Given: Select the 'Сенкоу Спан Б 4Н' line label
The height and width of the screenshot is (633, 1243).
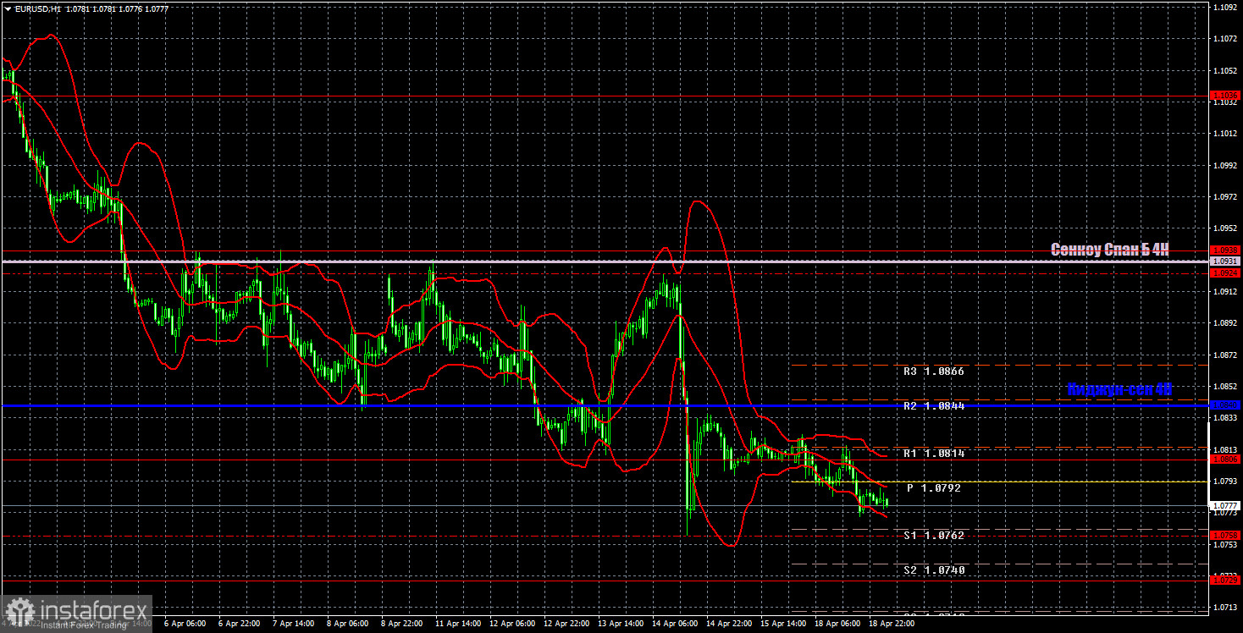Looking at the screenshot, I should [1110, 250].
